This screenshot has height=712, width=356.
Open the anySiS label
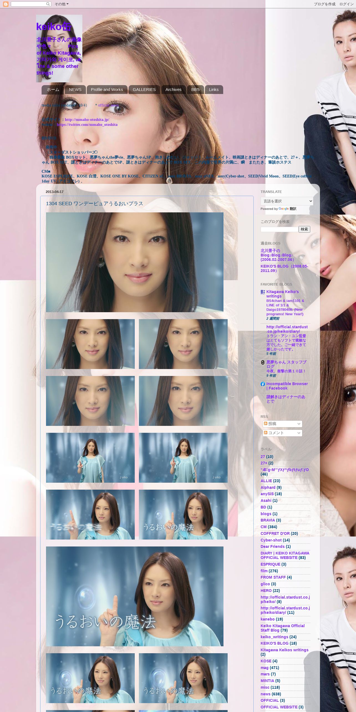[x=267, y=494]
